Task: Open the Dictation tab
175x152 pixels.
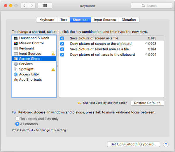Action: 129,20
